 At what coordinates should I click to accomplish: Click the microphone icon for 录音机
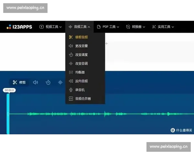point(71,90)
